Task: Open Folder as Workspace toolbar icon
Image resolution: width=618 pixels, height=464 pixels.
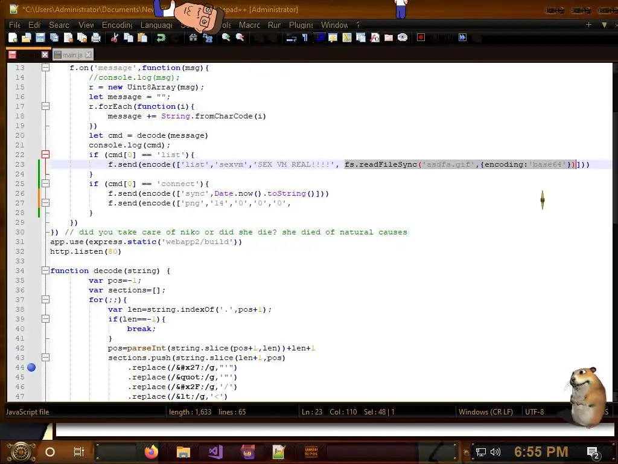Action: [389, 38]
